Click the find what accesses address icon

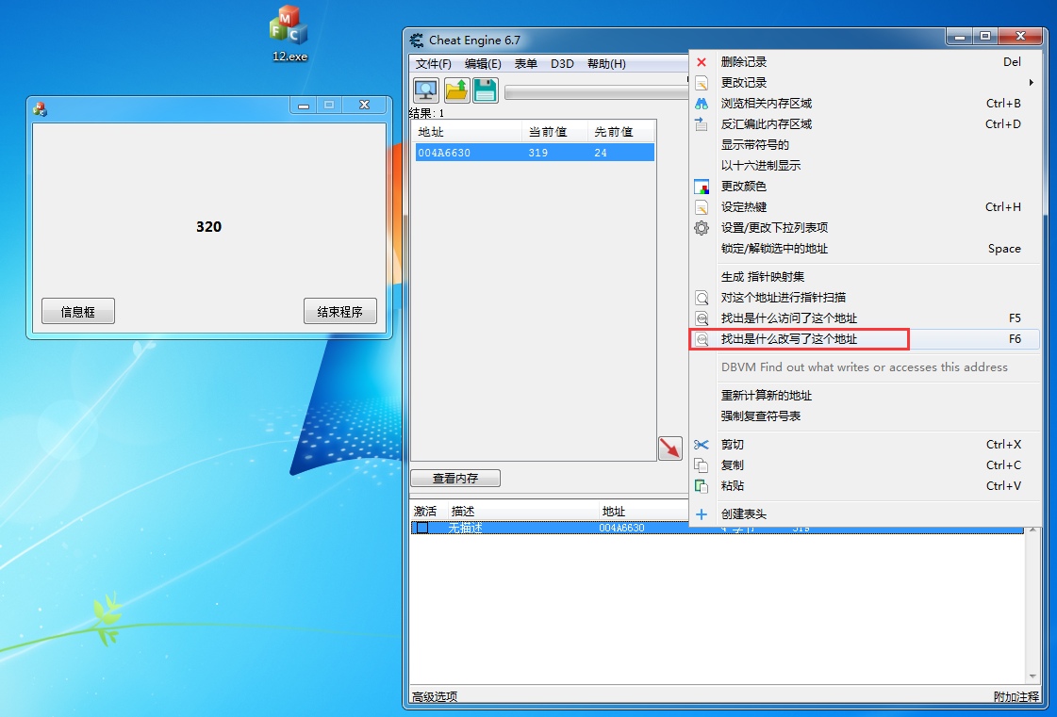(702, 318)
